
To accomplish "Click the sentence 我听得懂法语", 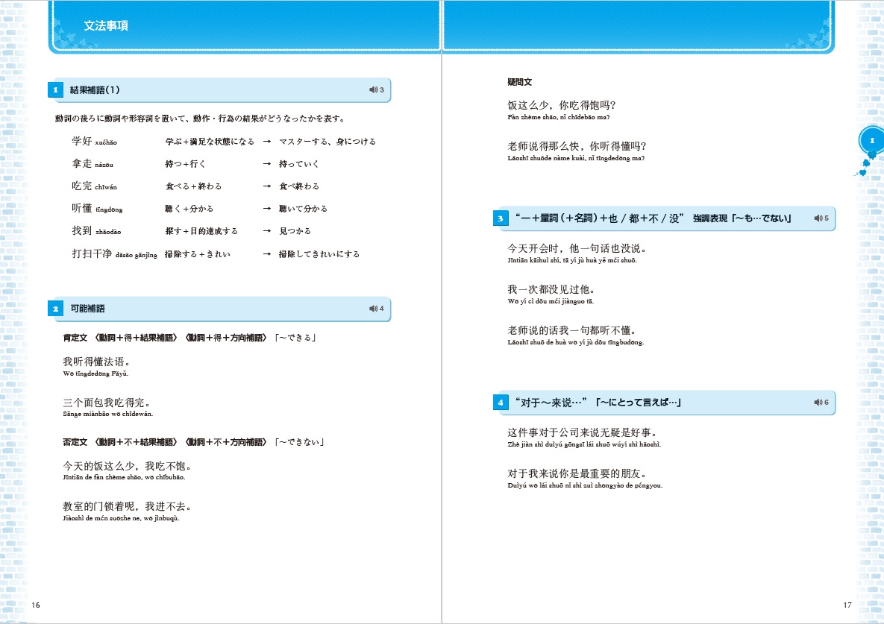I will pos(97,362).
